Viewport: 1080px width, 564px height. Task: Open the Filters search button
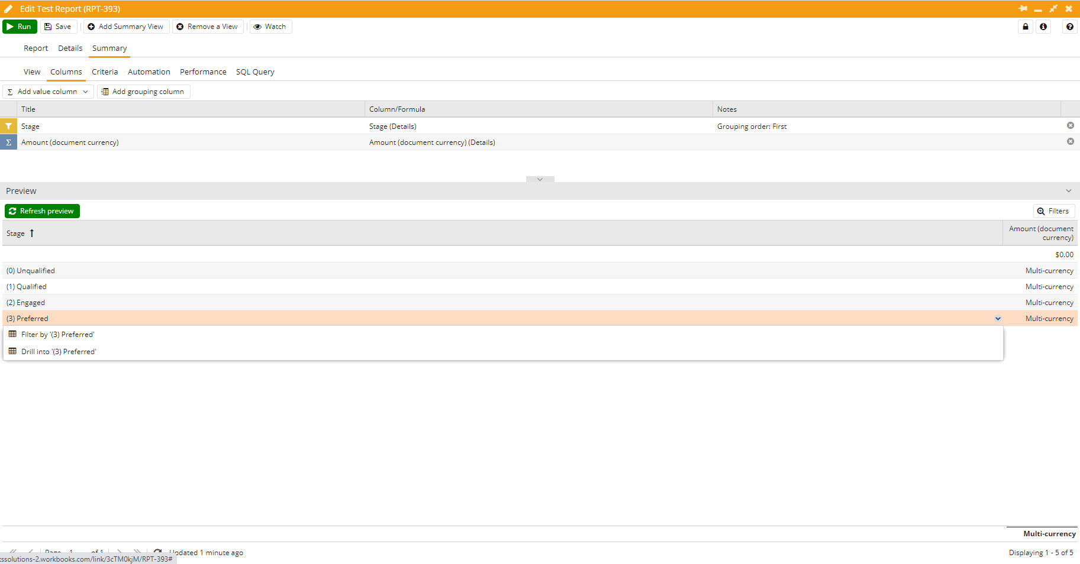pos(1053,211)
